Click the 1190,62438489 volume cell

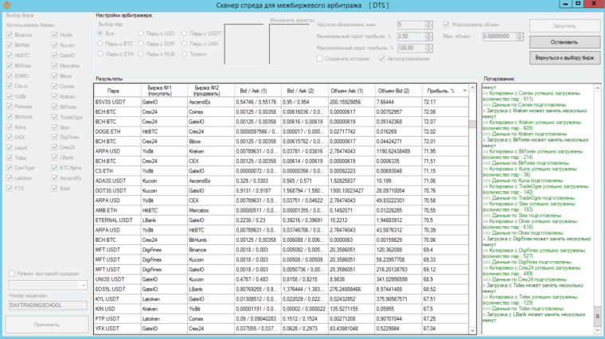point(399,151)
